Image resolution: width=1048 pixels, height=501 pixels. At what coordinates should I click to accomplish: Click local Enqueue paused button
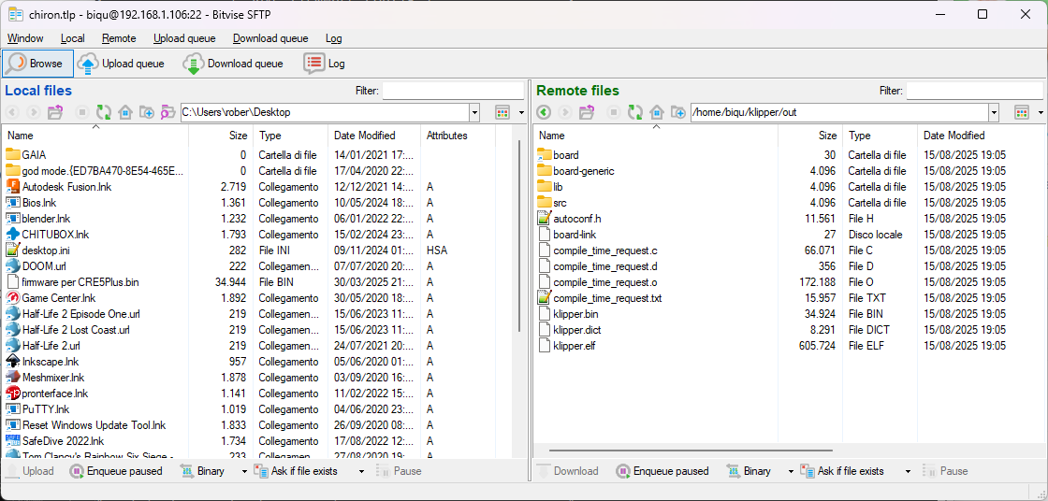(116, 471)
